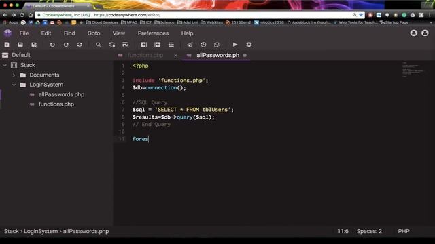The width and height of the screenshot is (435, 244).
Task: Click the browser reload button
Action: 22,15
